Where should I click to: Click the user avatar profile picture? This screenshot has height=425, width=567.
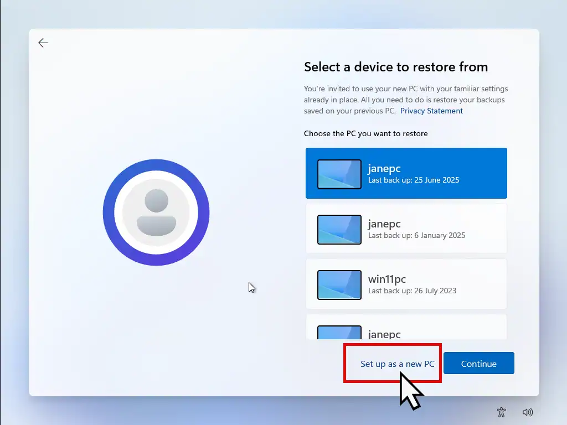156,212
